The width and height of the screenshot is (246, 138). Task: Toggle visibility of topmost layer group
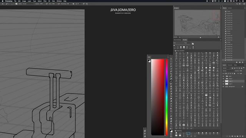coord(223,76)
